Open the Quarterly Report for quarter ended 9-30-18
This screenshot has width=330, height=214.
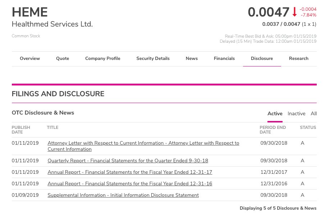128,160
